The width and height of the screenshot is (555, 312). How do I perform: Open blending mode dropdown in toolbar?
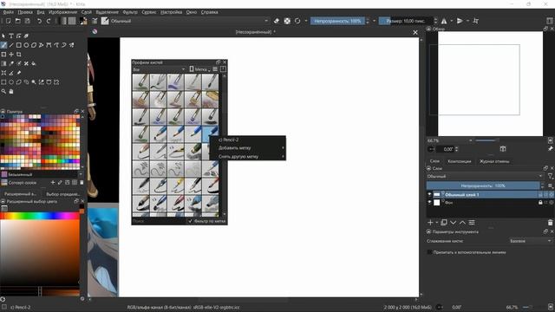190,21
